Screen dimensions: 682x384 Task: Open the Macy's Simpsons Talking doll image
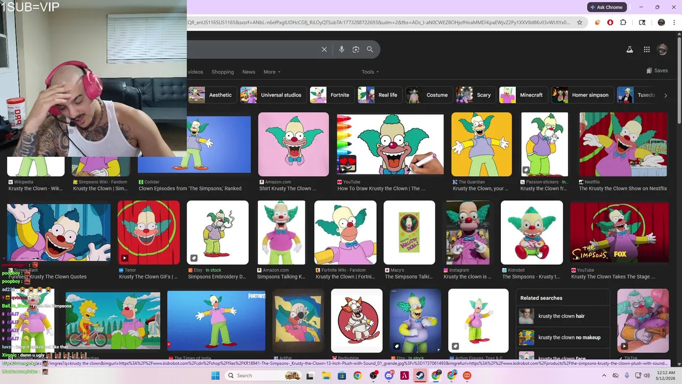[x=409, y=233]
